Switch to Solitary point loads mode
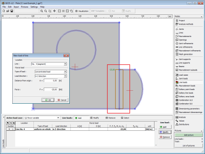Image resolution: width=205 pixels, height=154 pixels. click(x=185, y=89)
